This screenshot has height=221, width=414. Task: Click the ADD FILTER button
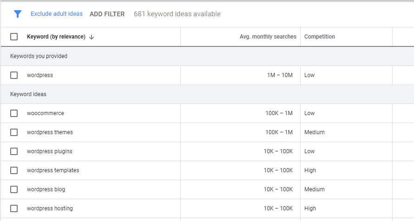click(x=107, y=14)
